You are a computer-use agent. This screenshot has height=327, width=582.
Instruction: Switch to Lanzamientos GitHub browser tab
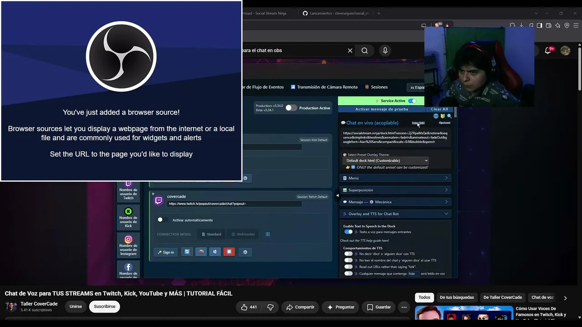click(336, 13)
